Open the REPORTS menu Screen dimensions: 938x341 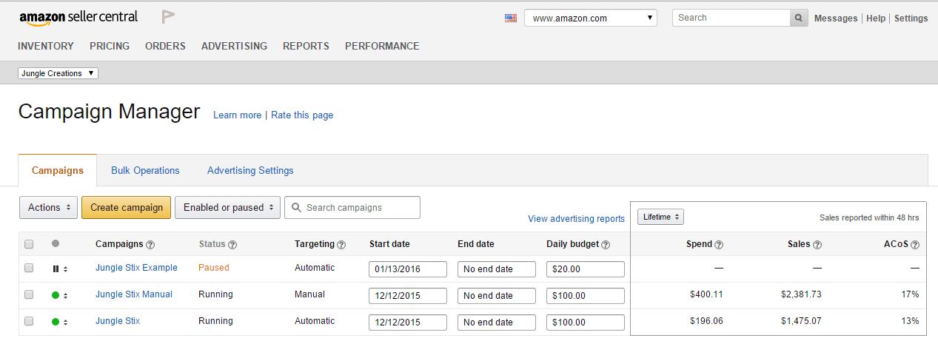click(306, 46)
